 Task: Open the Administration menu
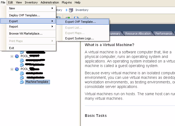point(50,2)
